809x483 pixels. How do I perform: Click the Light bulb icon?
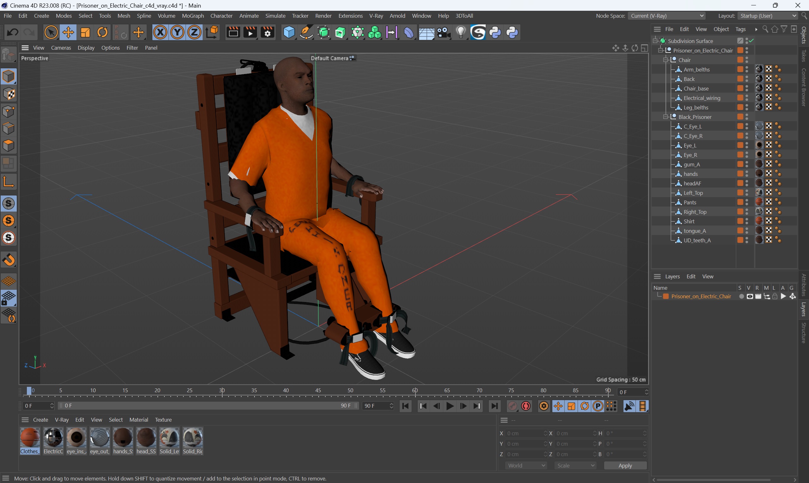point(461,32)
